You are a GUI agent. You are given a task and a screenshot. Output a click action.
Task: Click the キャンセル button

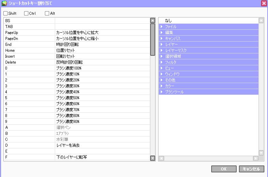pyautogui.click(x=251, y=169)
